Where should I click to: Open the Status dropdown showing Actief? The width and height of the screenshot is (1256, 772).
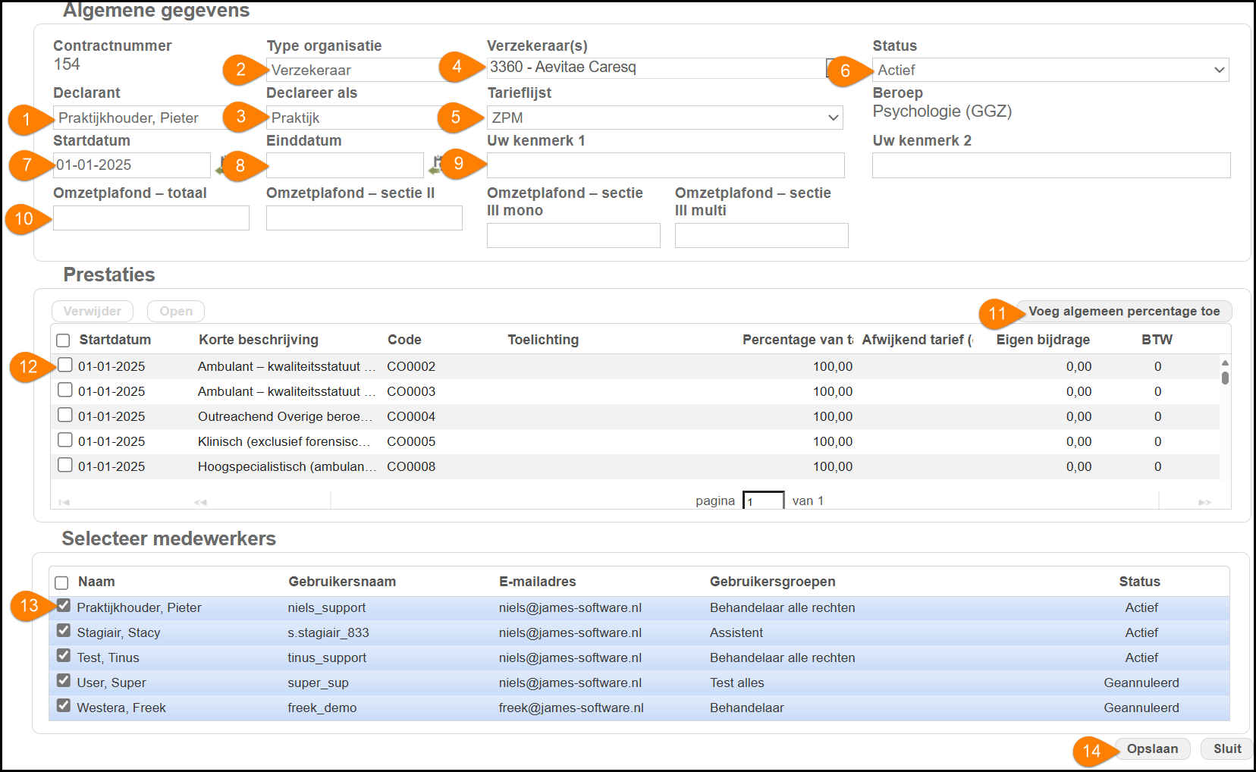click(x=1050, y=70)
